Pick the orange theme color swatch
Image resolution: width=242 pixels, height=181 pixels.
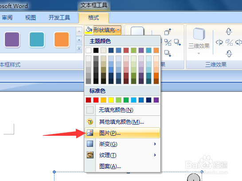click(156, 50)
